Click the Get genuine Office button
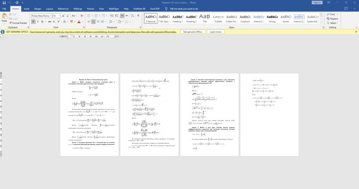Screen dimensions: 359x189 [192, 32]
